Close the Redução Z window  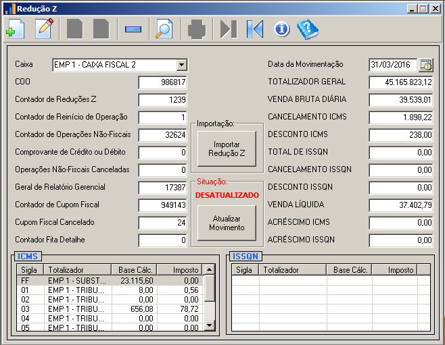(435, 9)
